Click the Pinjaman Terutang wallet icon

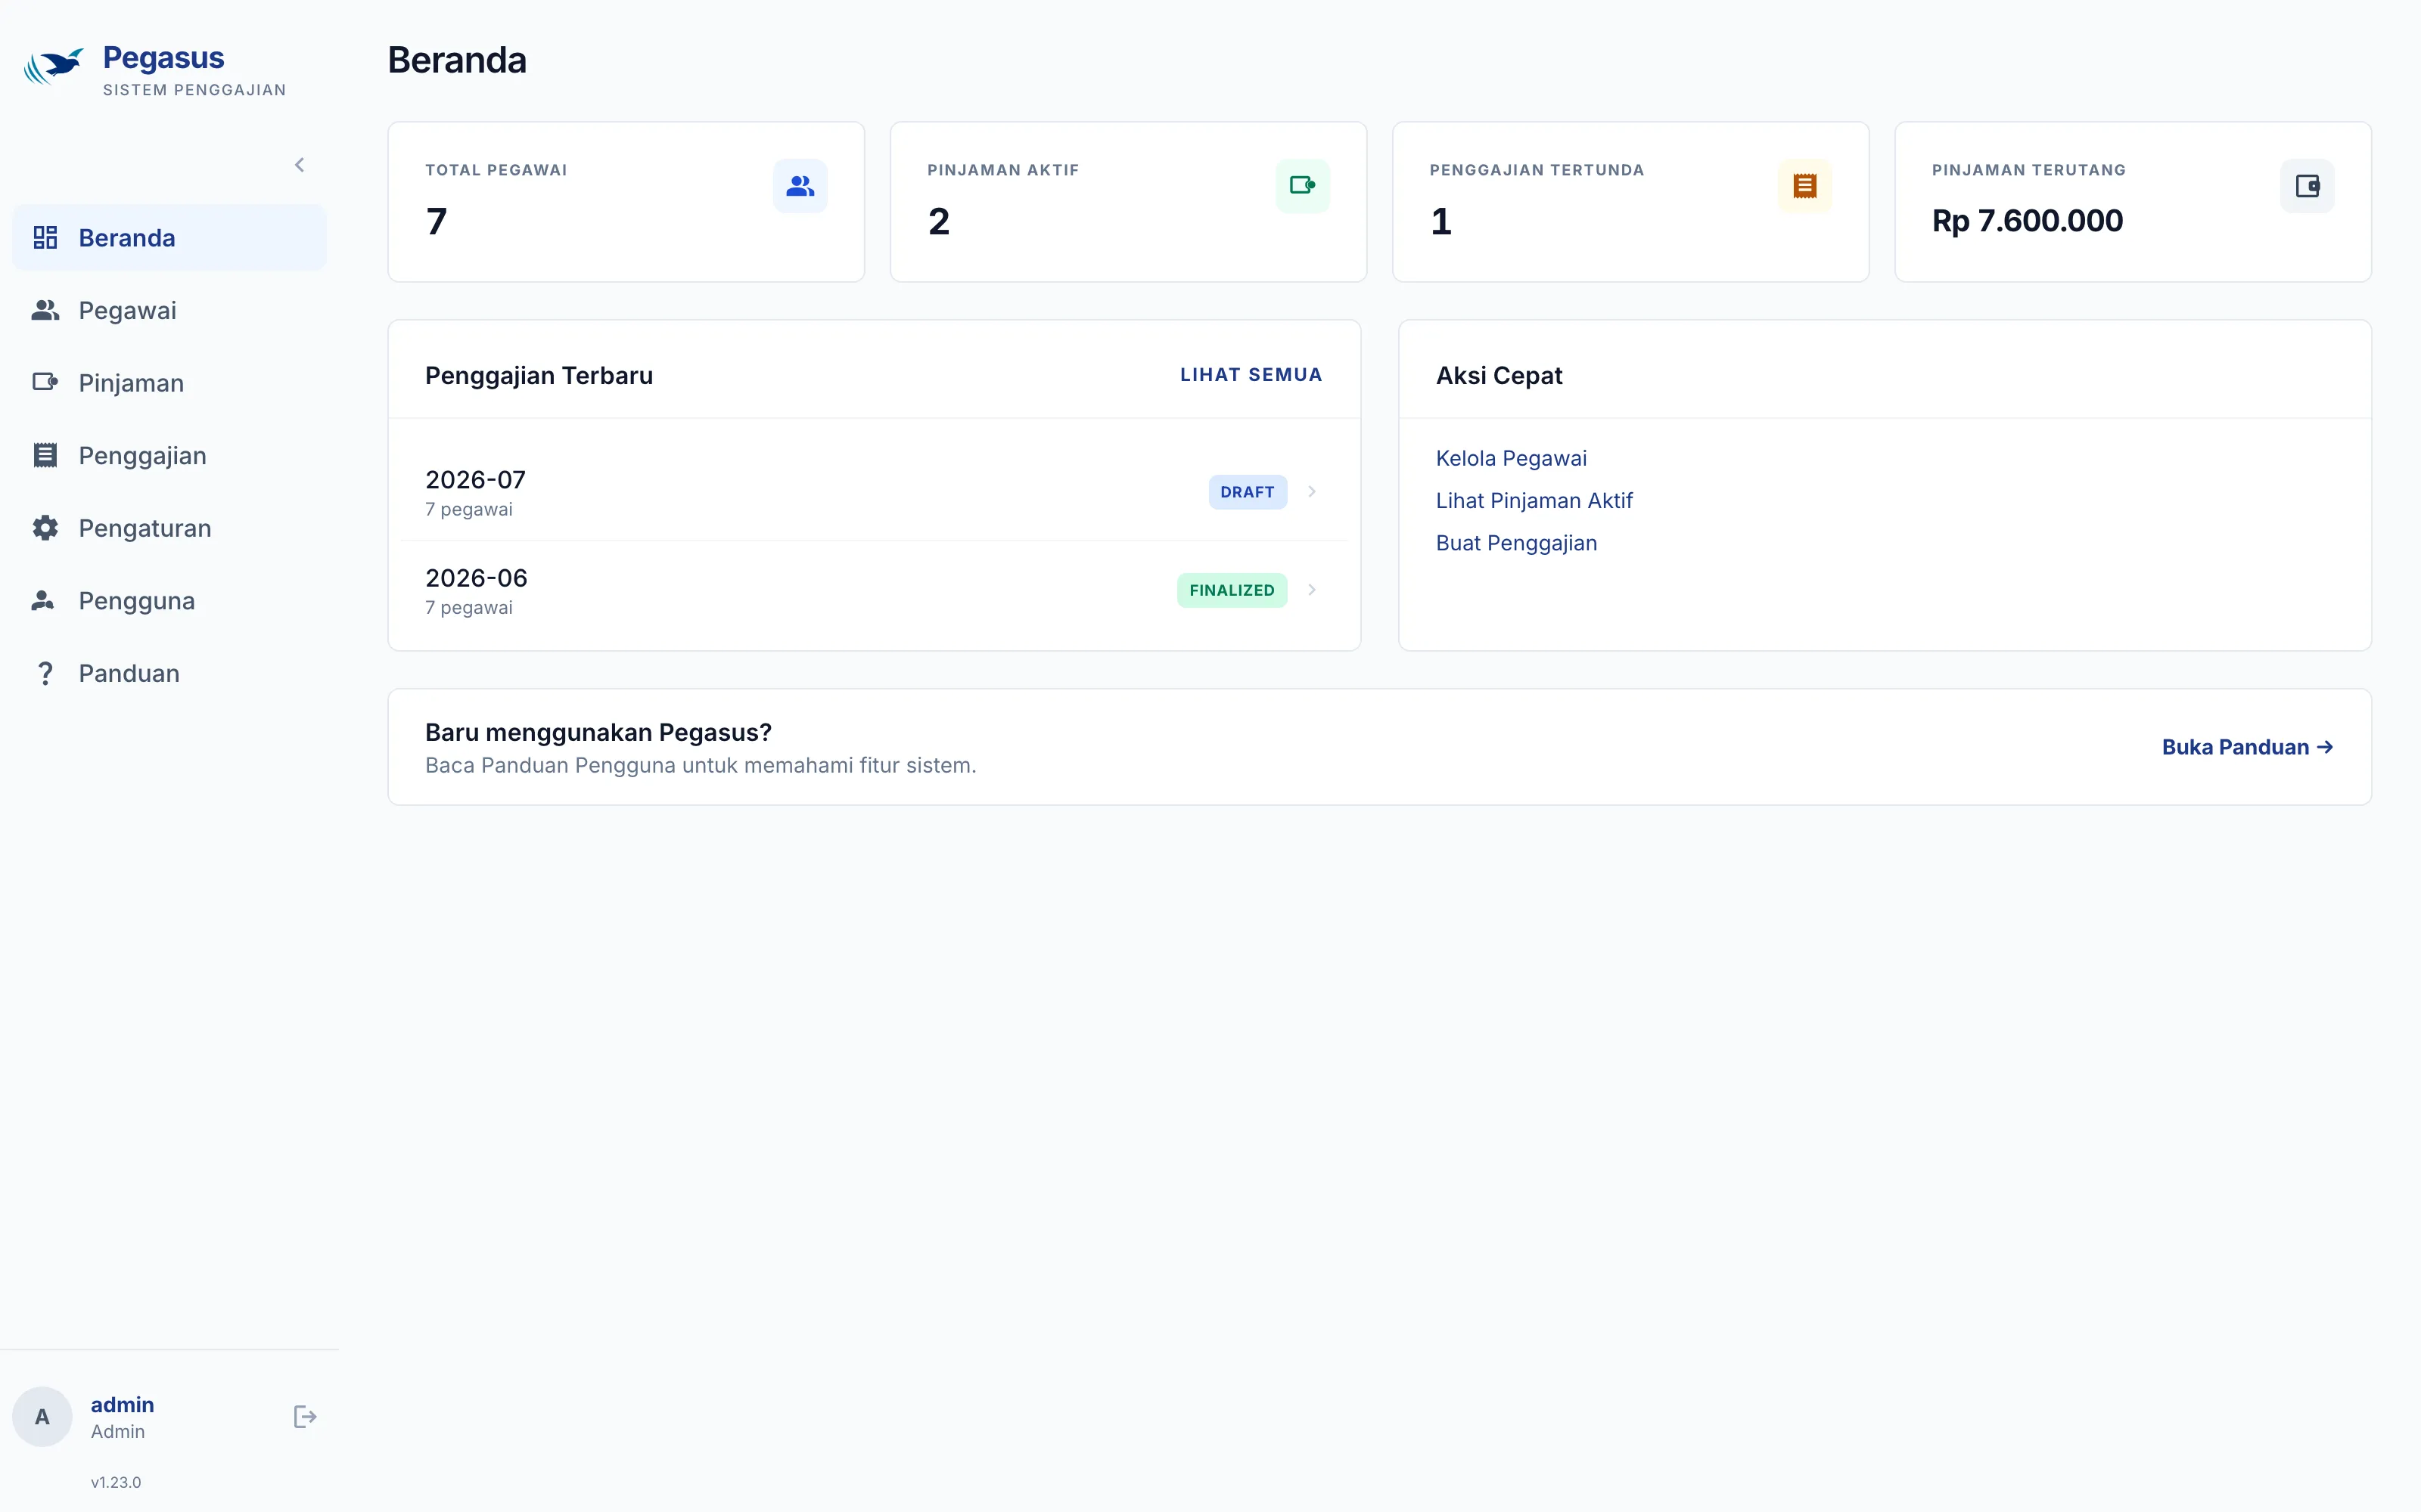[x=2307, y=186]
